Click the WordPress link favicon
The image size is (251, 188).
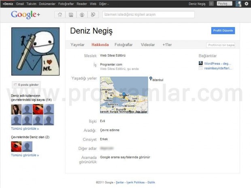point(200,63)
